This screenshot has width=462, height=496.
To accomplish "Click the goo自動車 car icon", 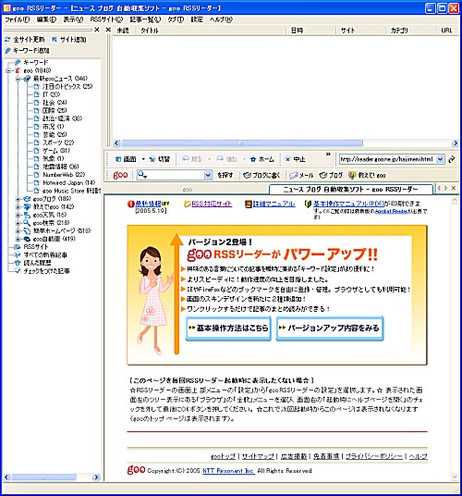I will [28, 239].
